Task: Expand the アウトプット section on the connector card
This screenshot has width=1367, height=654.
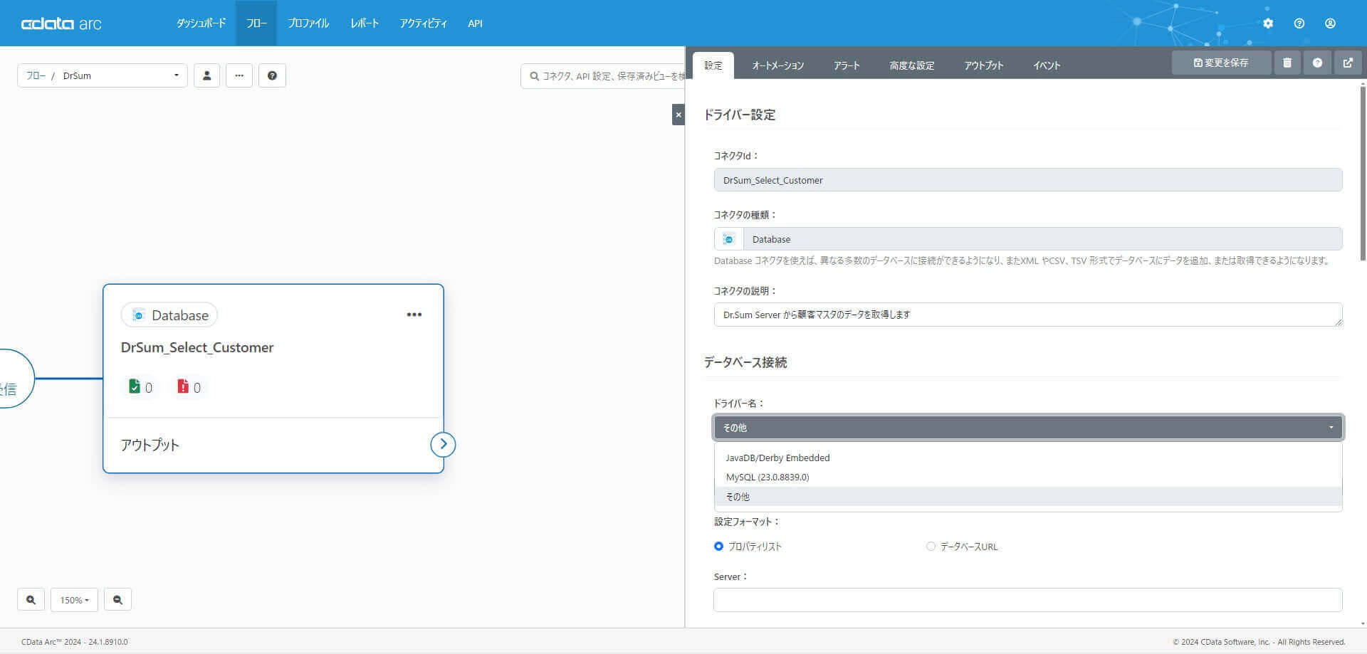Action: [442, 444]
